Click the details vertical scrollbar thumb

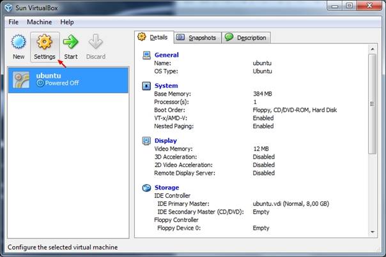[373, 104]
